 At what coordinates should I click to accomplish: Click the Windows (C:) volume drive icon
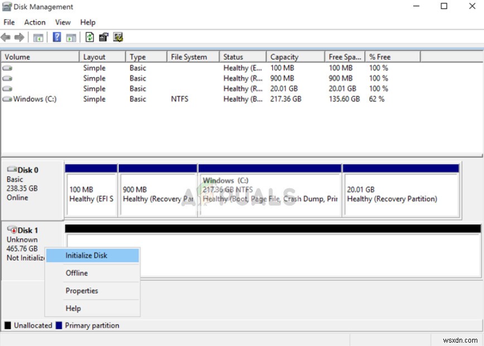tap(7, 99)
